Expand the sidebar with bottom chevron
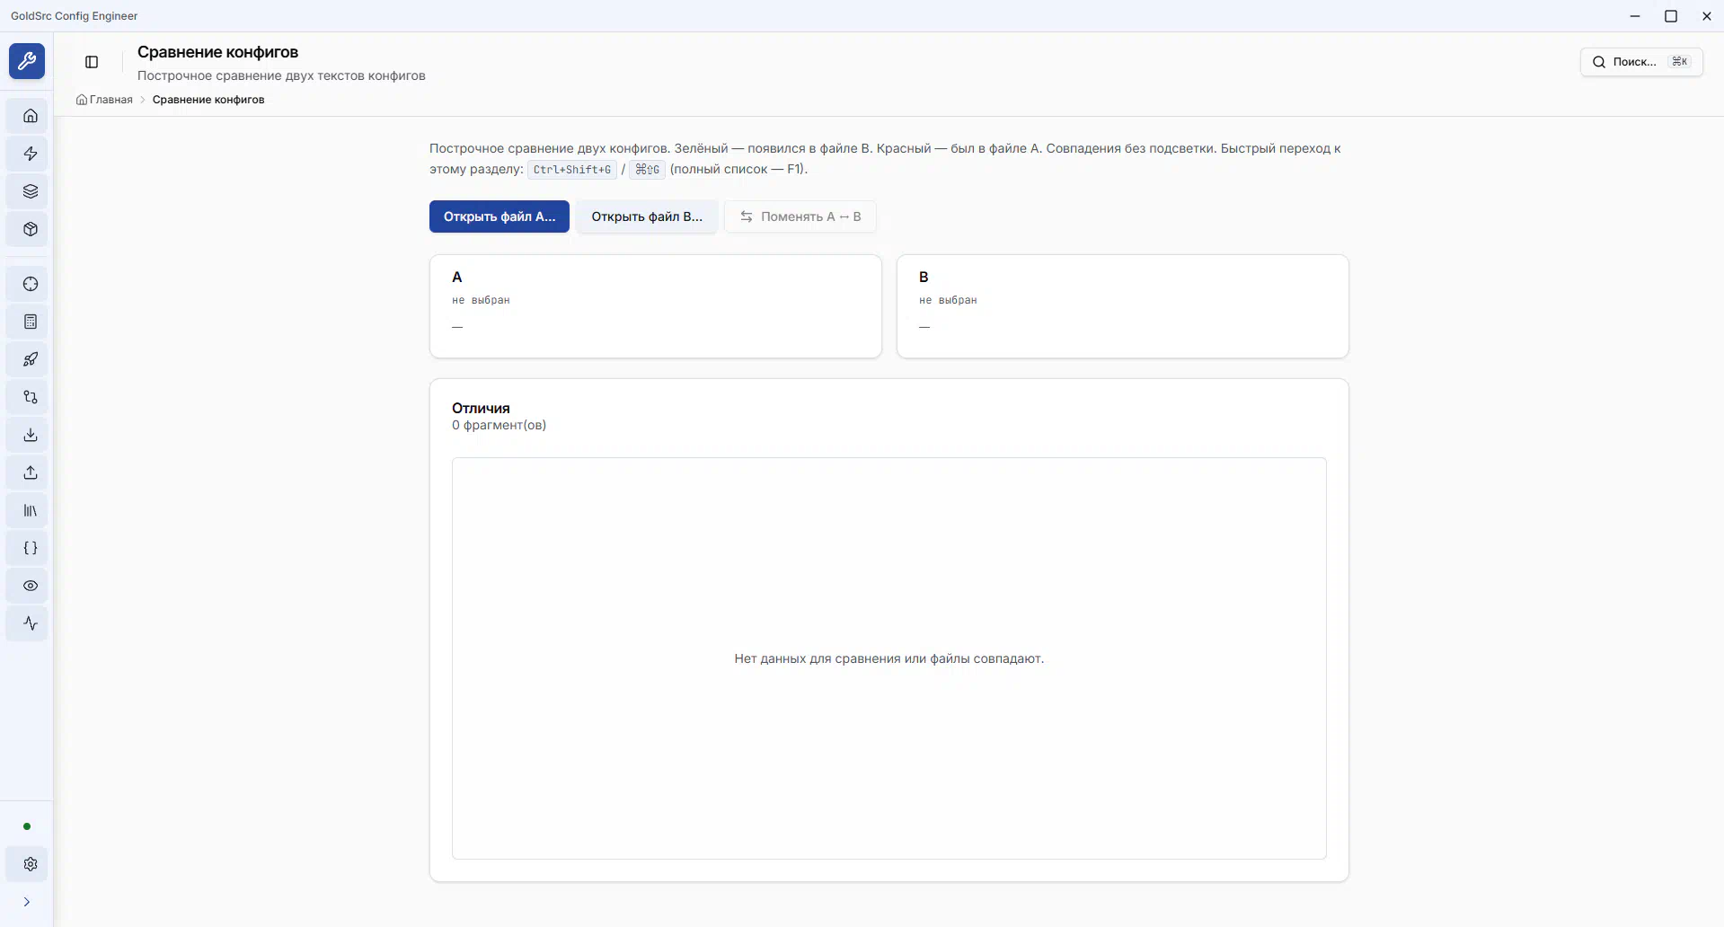1724x927 pixels. [x=27, y=902]
